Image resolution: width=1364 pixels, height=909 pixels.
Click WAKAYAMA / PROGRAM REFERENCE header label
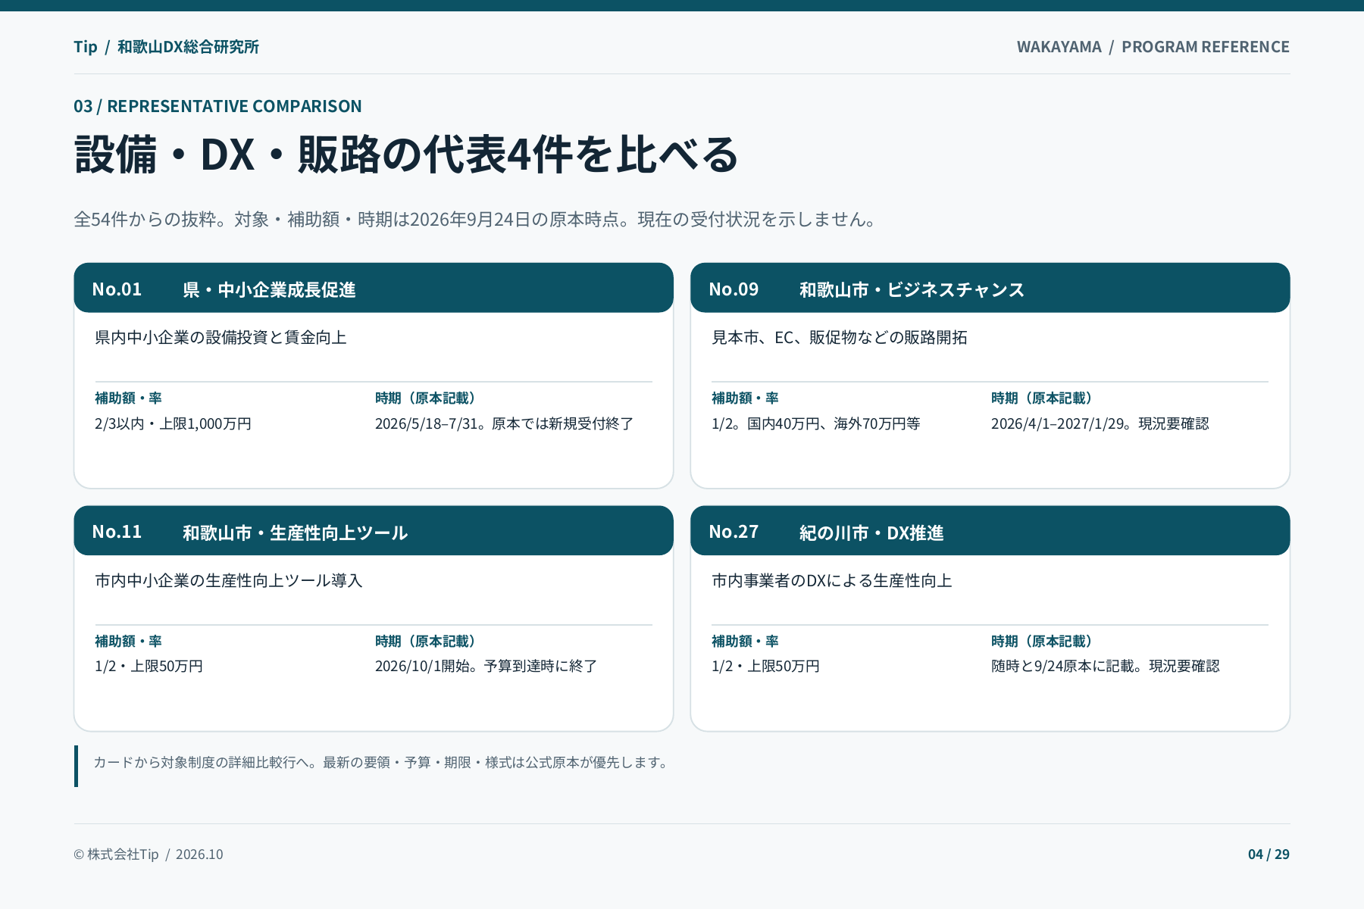pyautogui.click(x=1153, y=47)
